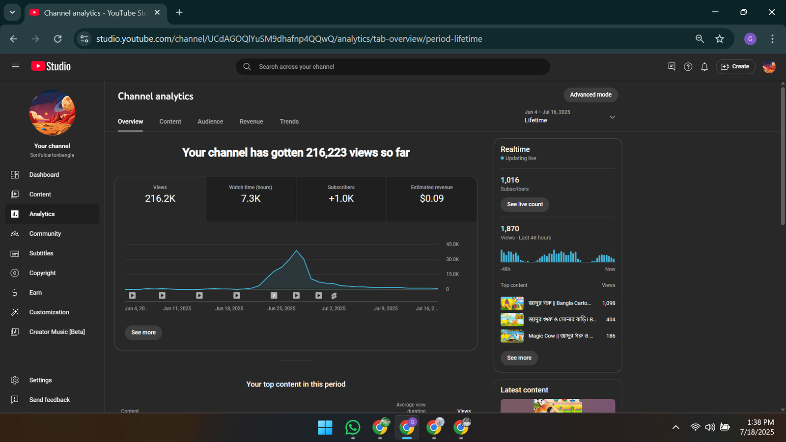
Task: Open Subtitles in the sidebar
Action: 52,253
